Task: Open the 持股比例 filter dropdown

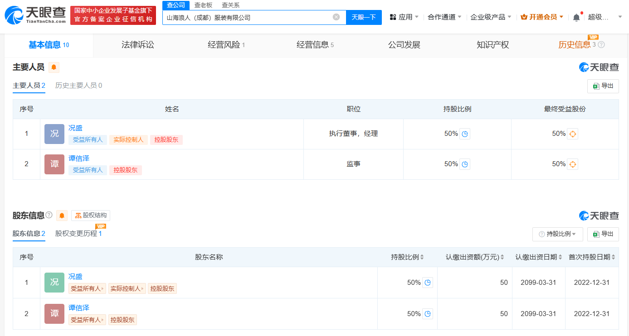Action: coord(557,234)
